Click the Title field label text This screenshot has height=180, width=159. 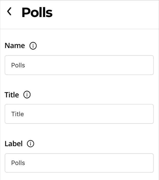[12, 95]
